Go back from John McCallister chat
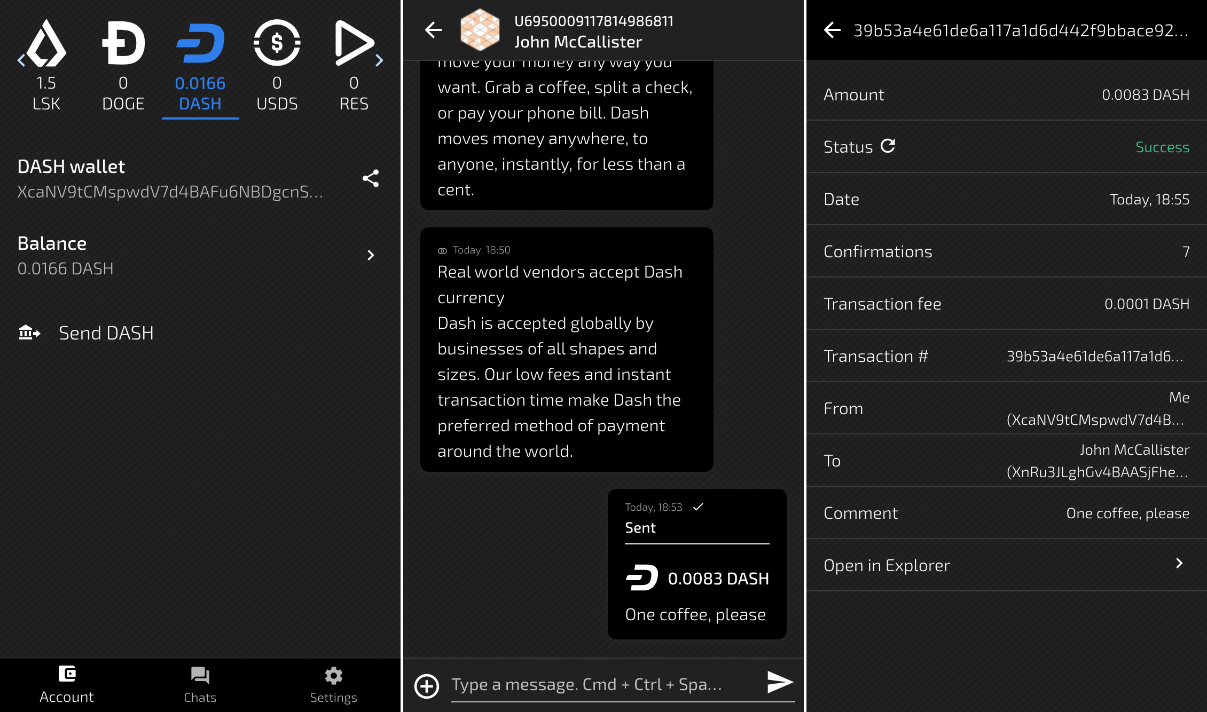 [x=433, y=30]
